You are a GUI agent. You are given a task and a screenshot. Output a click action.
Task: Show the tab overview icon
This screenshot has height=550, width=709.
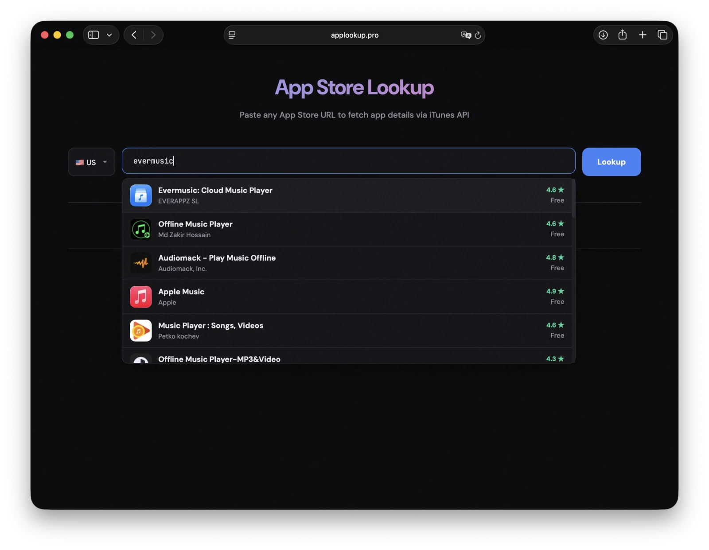point(662,35)
